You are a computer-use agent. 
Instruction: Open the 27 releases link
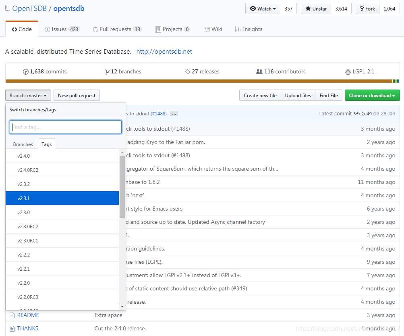[x=202, y=71]
